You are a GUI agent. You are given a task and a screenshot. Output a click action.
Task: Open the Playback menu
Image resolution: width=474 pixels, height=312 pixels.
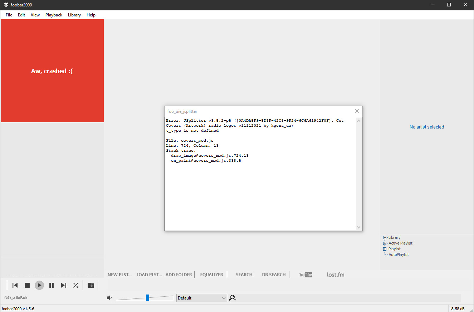(54, 15)
